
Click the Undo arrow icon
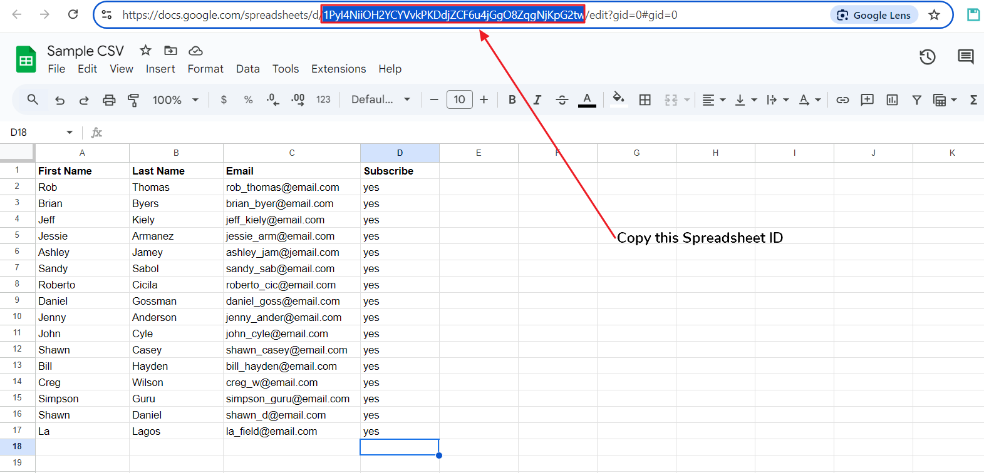60,100
